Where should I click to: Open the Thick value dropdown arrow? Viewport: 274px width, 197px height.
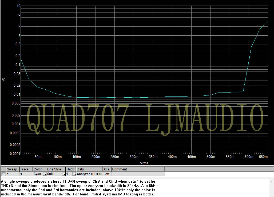tap(74, 174)
